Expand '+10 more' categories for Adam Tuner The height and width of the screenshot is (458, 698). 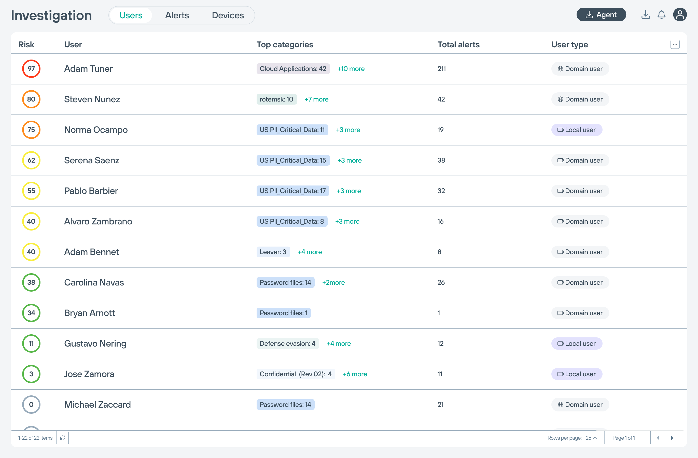click(x=351, y=69)
